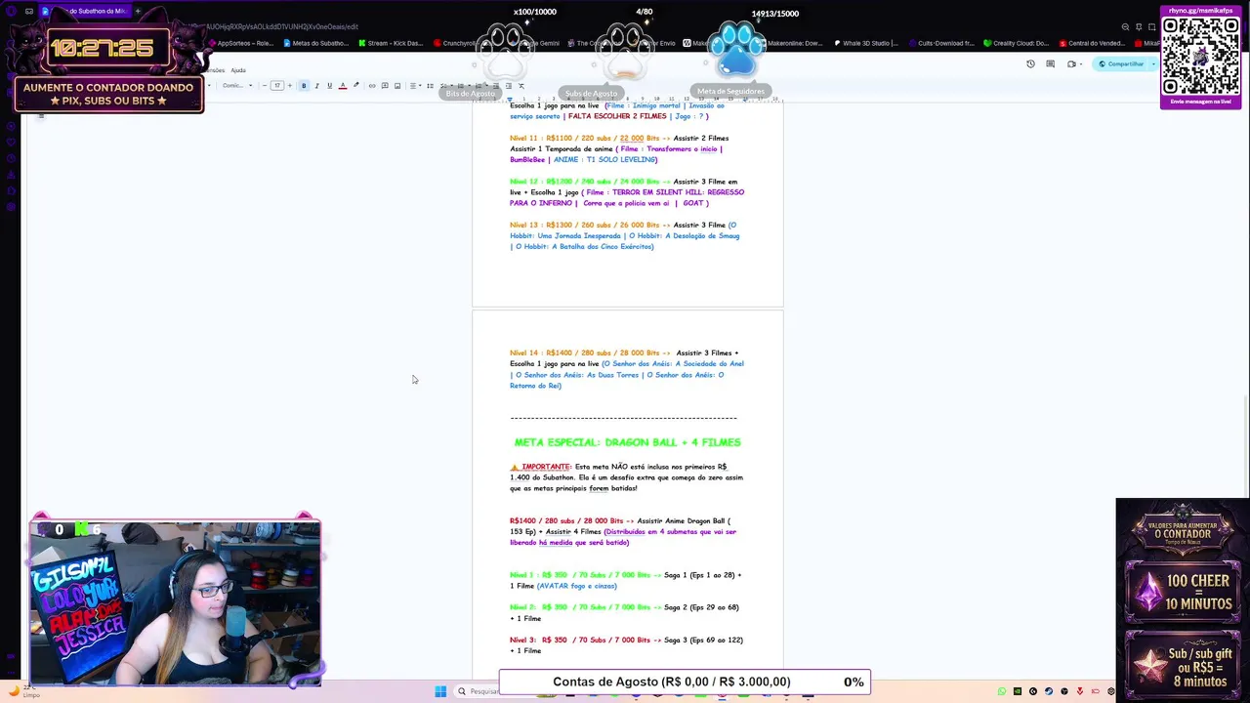
Task: Open the highlight color tool
Action: tap(355, 86)
